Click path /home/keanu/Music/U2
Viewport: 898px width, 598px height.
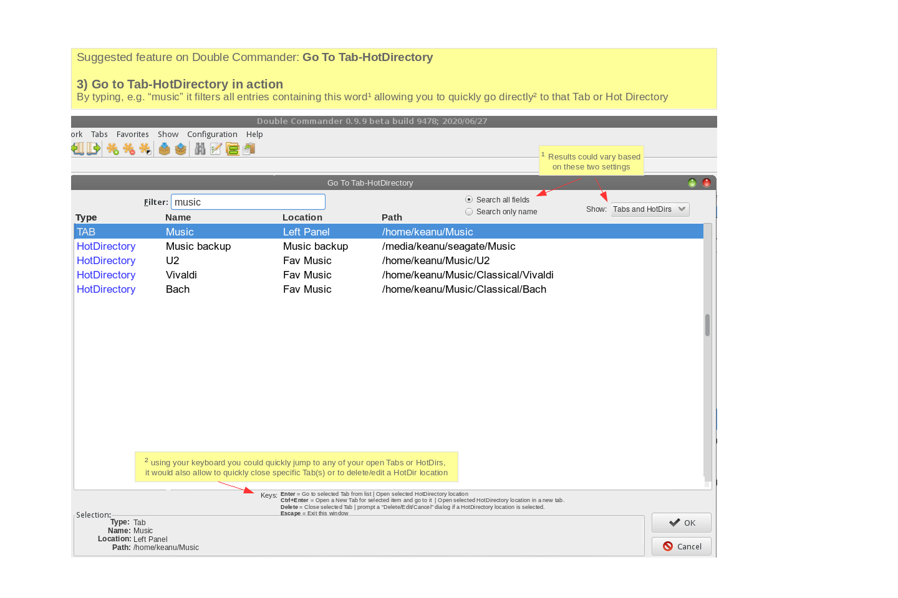tap(436, 260)
